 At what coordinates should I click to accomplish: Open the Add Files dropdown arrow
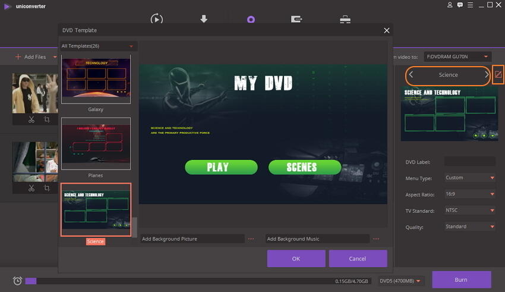[x=55, y=57]
